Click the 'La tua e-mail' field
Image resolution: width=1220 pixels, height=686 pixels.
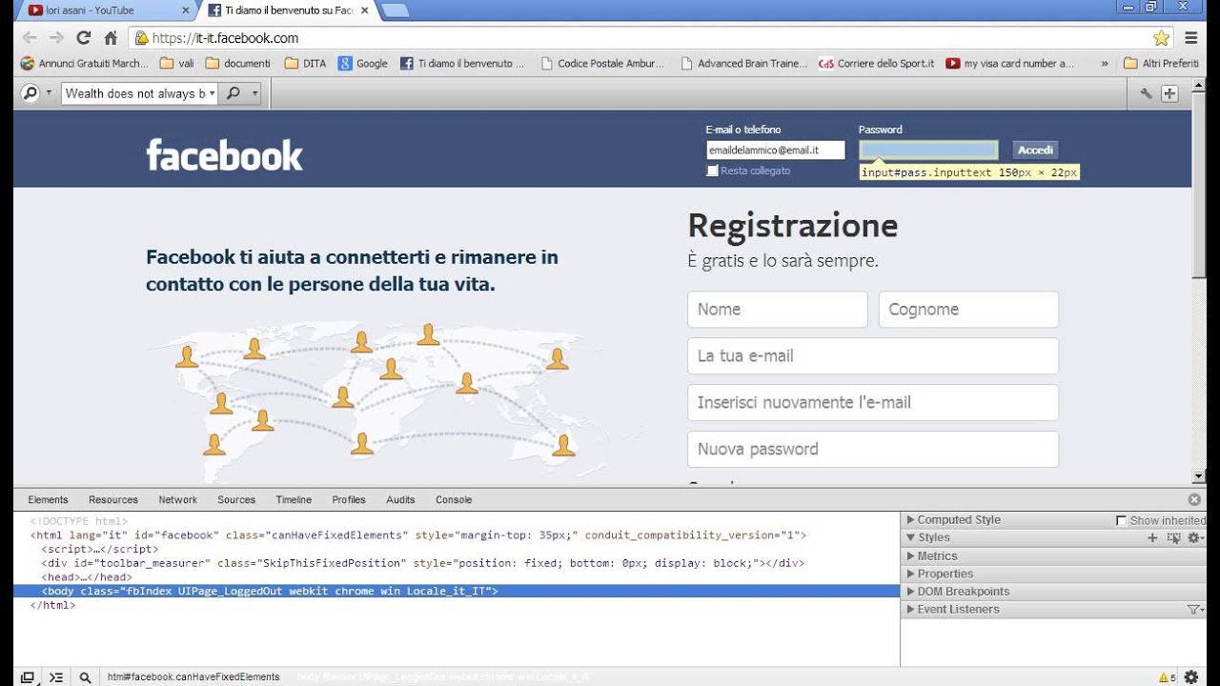[x=873, y=355]
